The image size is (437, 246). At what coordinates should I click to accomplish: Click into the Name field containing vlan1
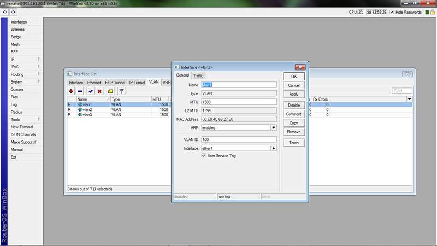[x=239, y=85]
